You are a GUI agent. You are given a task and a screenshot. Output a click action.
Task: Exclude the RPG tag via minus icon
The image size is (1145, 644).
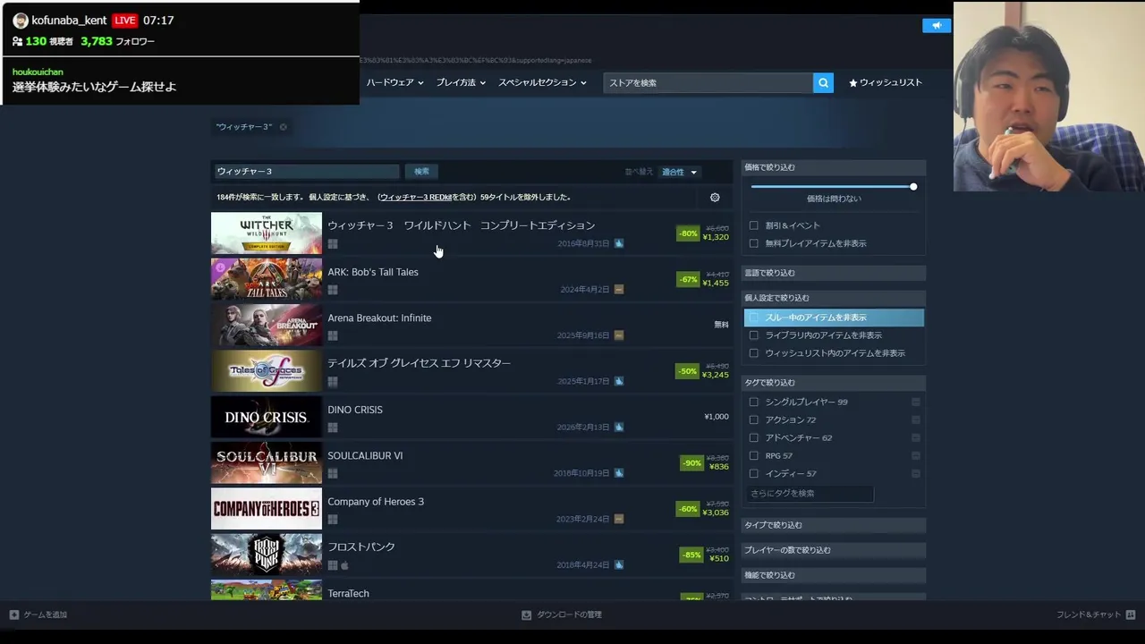click(916, 455)
